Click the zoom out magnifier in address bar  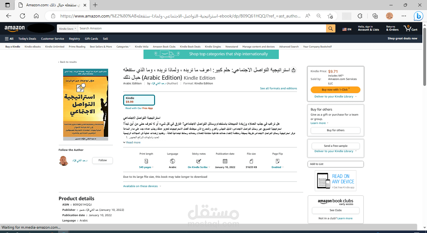click(319, 16)
